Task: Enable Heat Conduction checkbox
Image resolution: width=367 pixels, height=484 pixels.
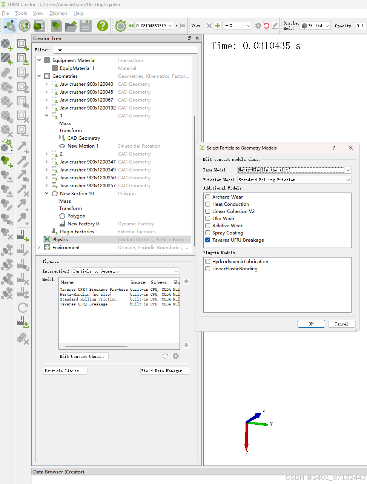Action: 208,204
